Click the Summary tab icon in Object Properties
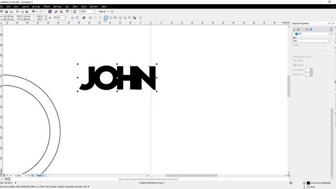Screen dimensions: 336x189 307,29
